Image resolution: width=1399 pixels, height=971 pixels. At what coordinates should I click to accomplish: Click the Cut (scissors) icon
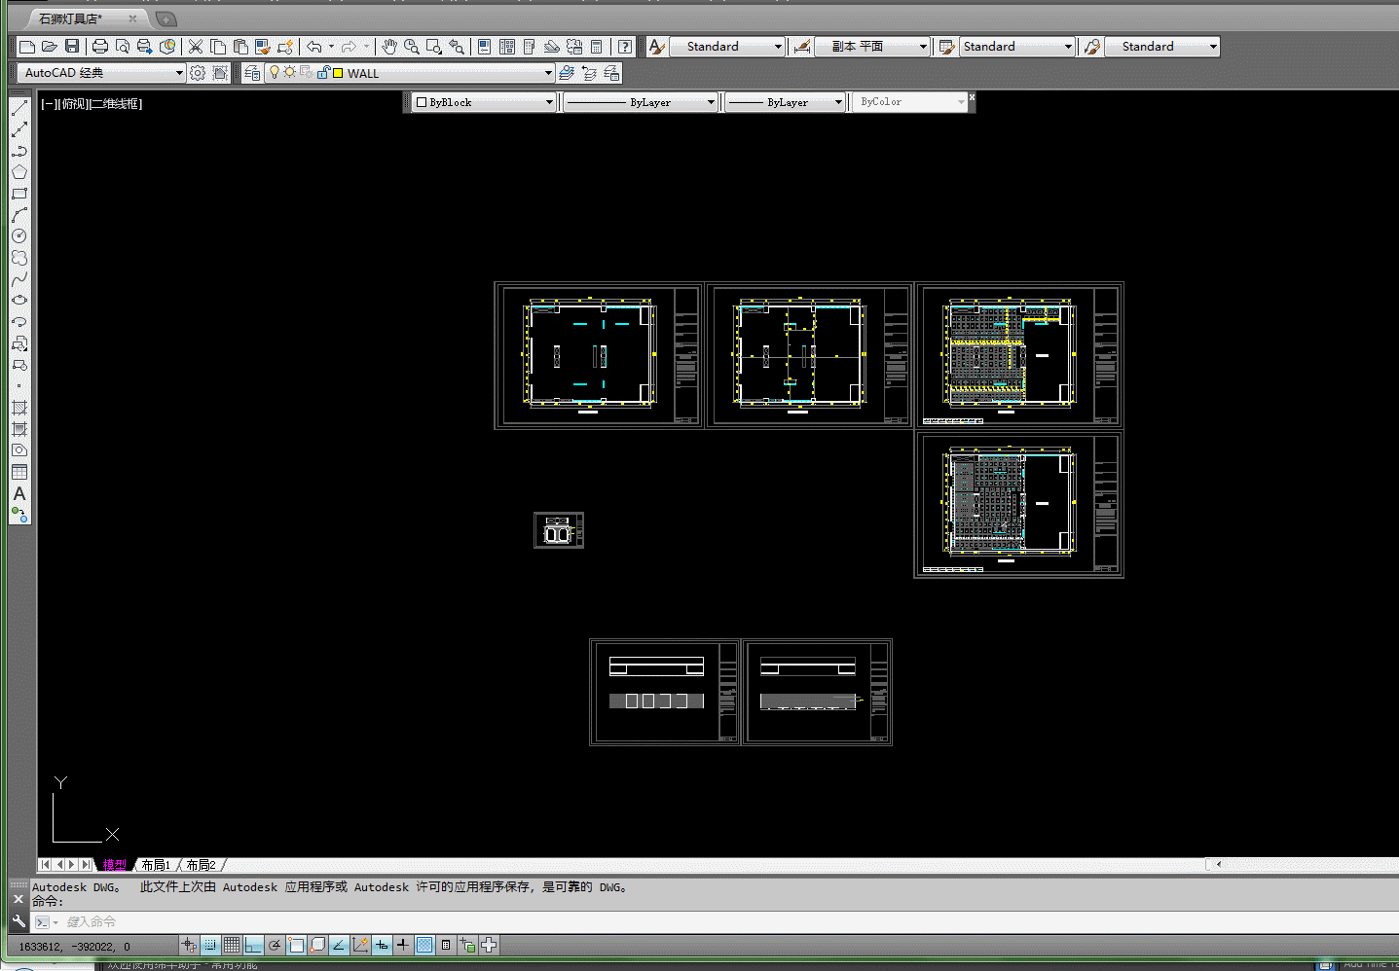[x=196, y=47]
